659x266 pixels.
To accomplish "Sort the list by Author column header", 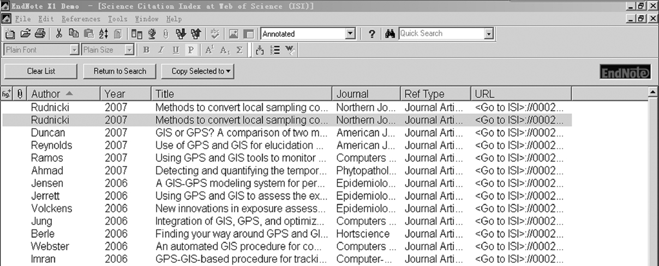I will click(x=63, y=94).
